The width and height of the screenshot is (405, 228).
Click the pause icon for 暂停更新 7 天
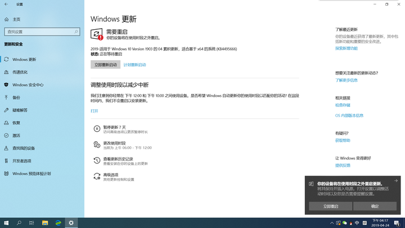(97, 129)
